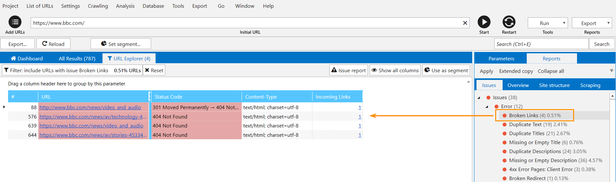Viewport: 616px width, 182px height.
Task: Click incoming links count for row 88
Action: [x=360, y=107]
